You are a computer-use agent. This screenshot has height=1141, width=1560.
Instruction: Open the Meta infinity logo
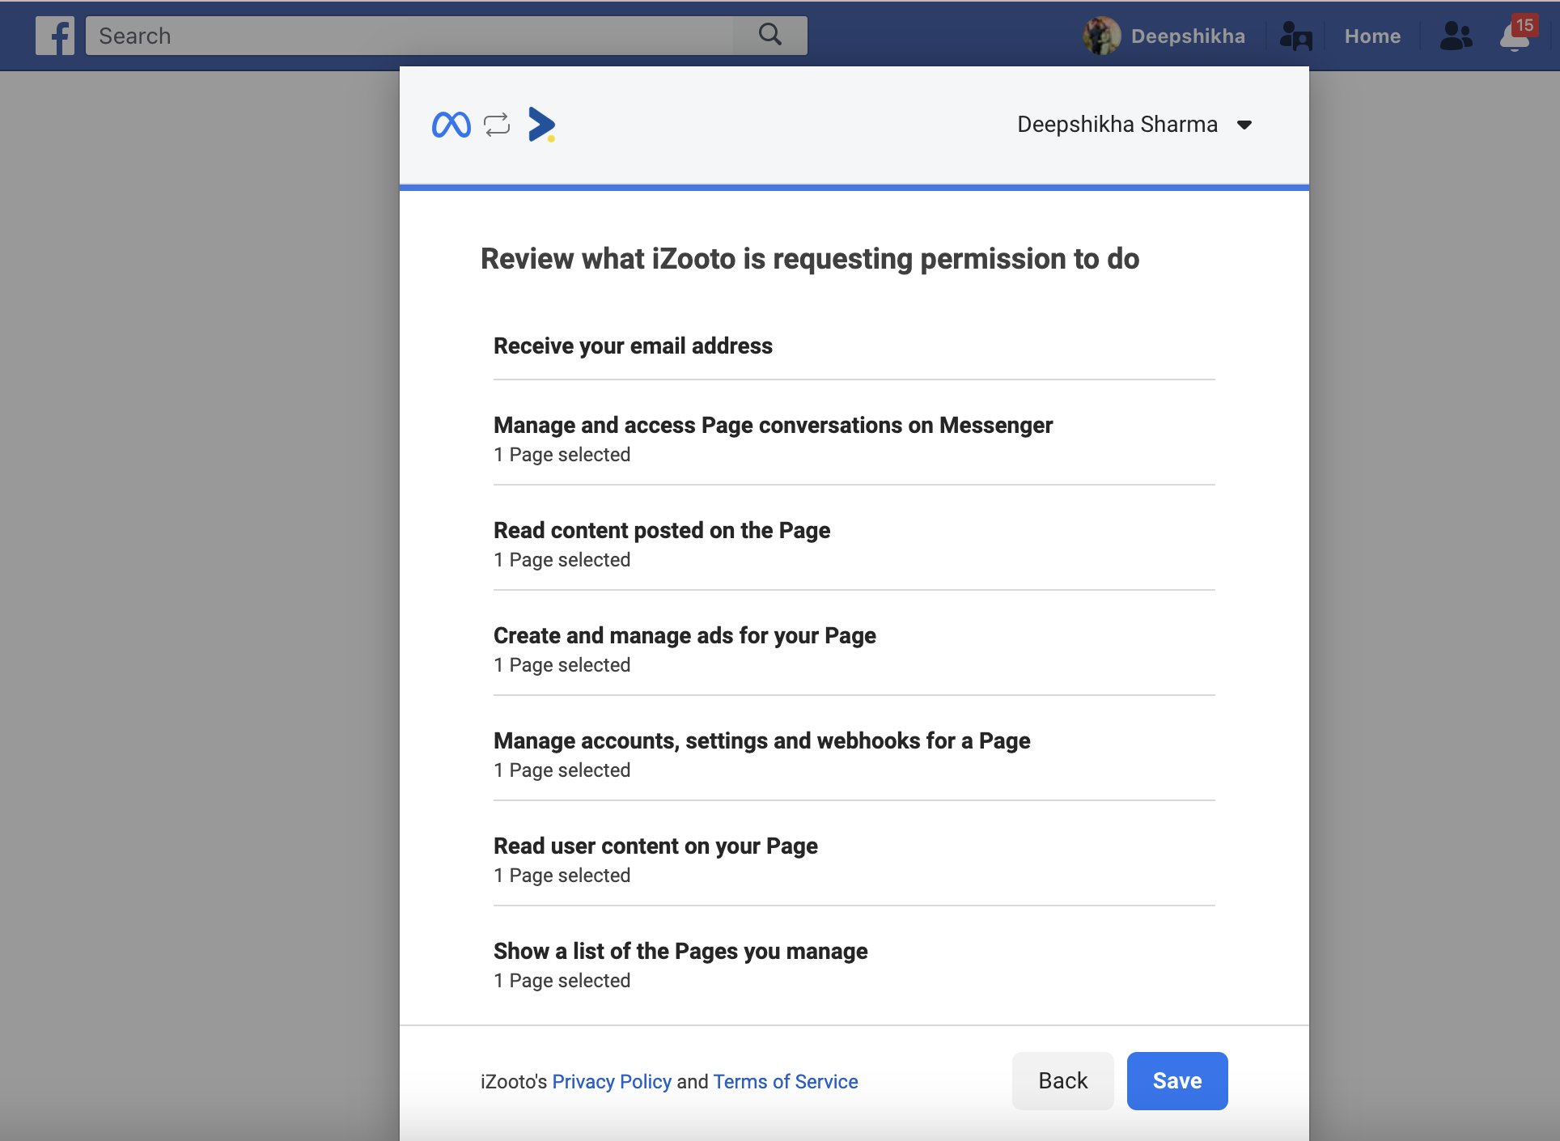point(451,125)
